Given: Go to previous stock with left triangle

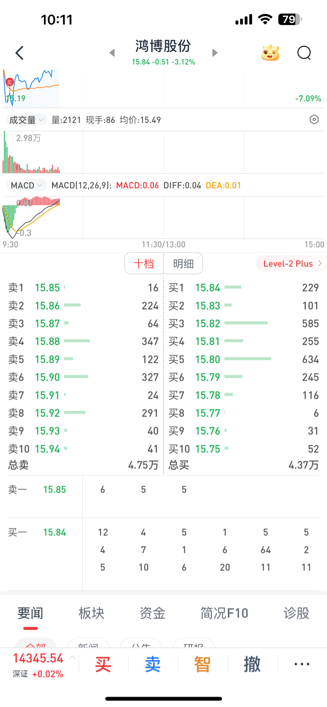Looking at the screenshot, I should (x=112, y=53).
